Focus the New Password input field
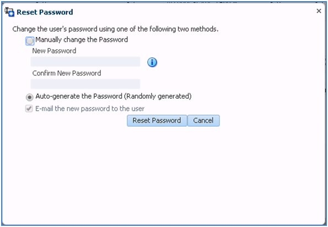 tap(85, 62)
